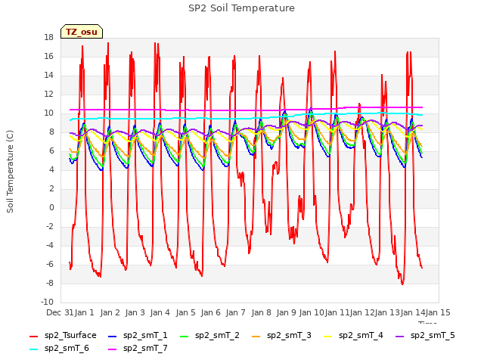This screenshot has height=363, width=484.
Task: Toggle sp2_smT_7 legend entry
Action: [138, 348]
